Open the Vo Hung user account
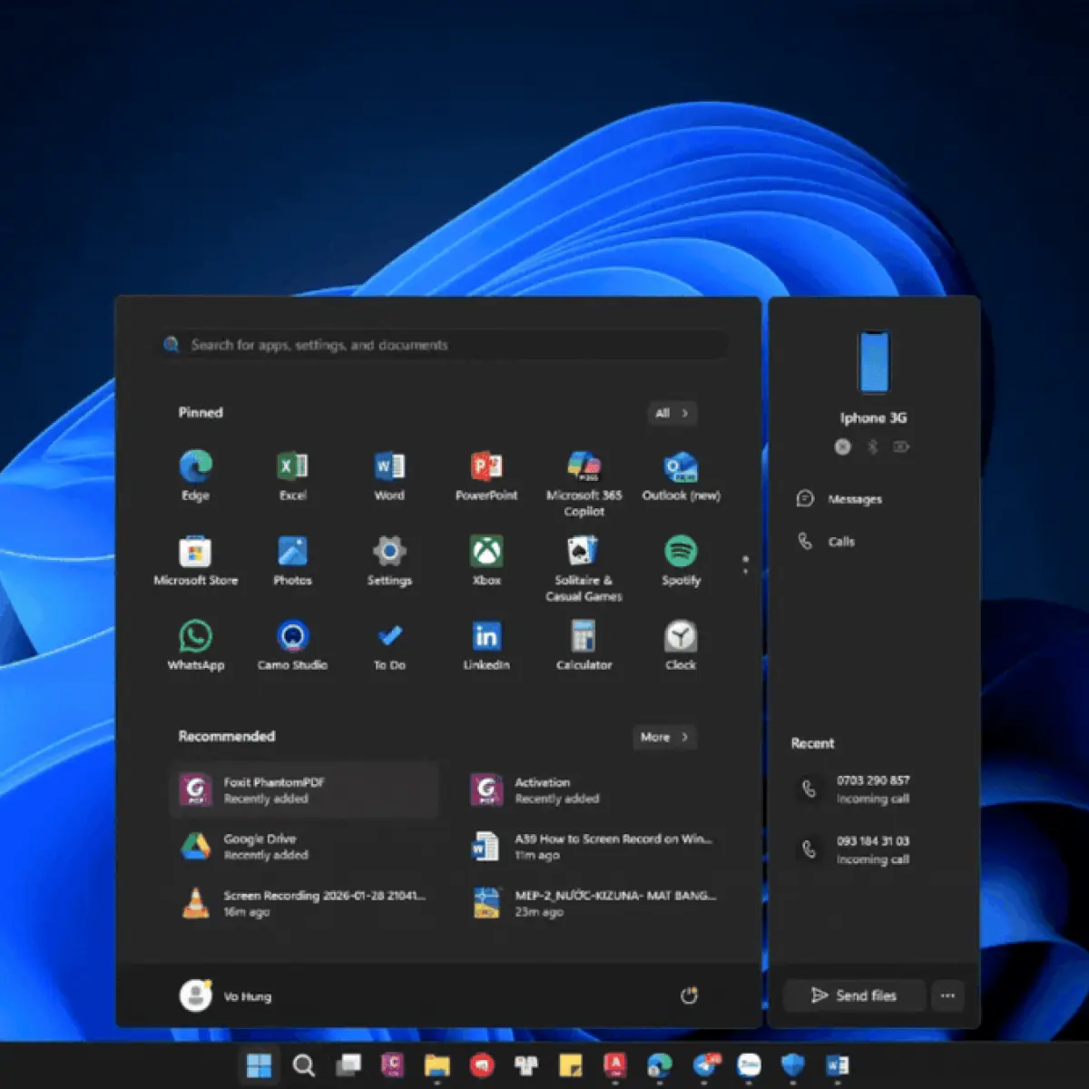1089x1089 pixels. click(225, 996)
